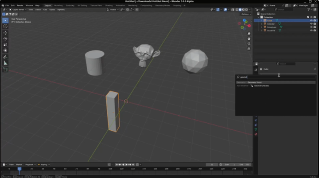Viewport: 319px width, 178px height.
Task: Hide Icosphere with its eye icon
Action: [x=311, y=27]
